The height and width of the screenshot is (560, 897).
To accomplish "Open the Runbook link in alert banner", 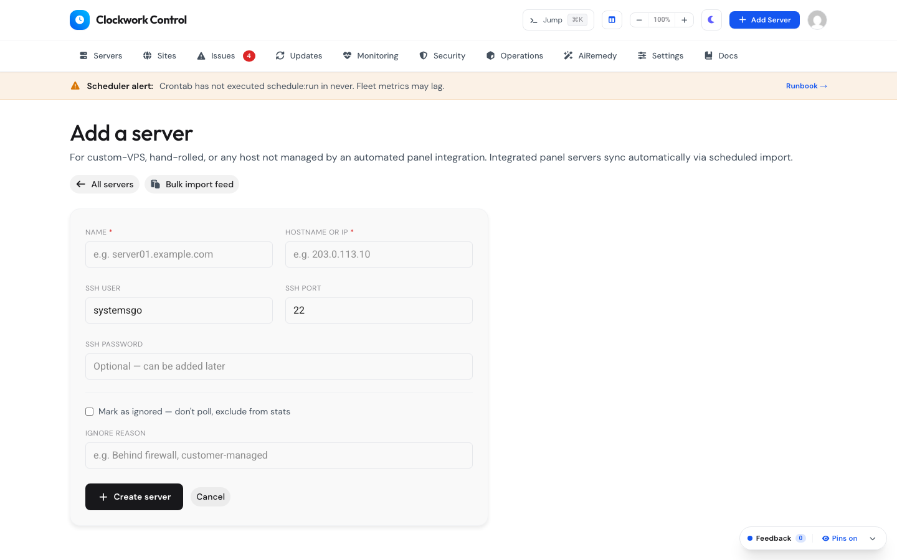I will click(x=807, y=86).
